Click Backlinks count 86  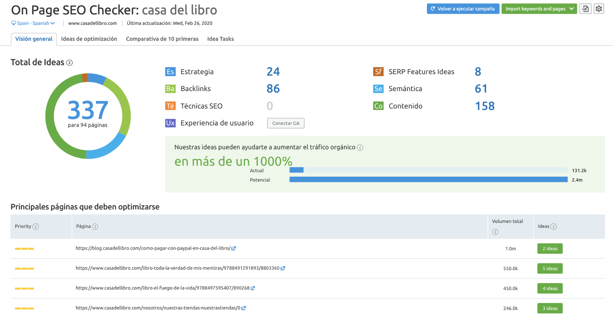tap(273, 89)
